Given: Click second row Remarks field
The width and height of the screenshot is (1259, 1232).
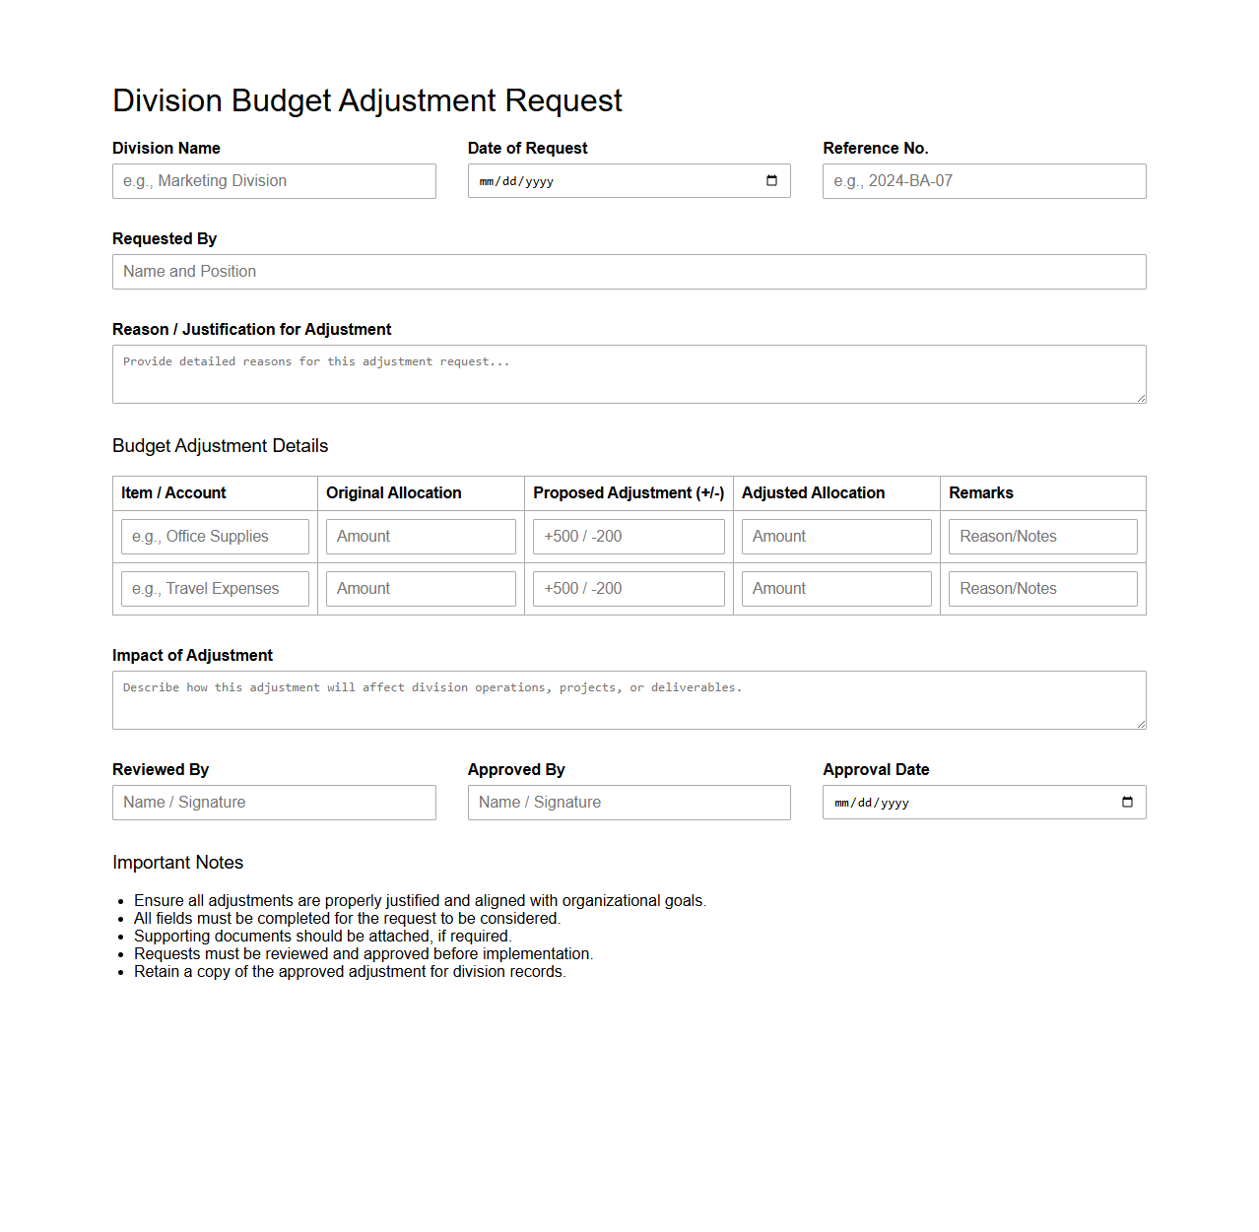Looking at the screenshot, I should tap(1042, 589).
